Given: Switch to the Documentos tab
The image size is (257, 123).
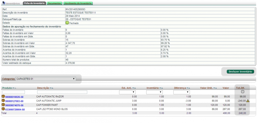Looking at the screenshot, I should (54, 3).
